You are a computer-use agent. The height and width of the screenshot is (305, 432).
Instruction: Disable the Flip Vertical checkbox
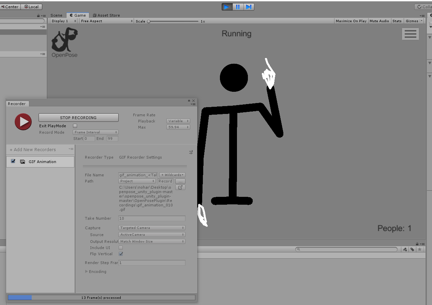click(121, 254)
